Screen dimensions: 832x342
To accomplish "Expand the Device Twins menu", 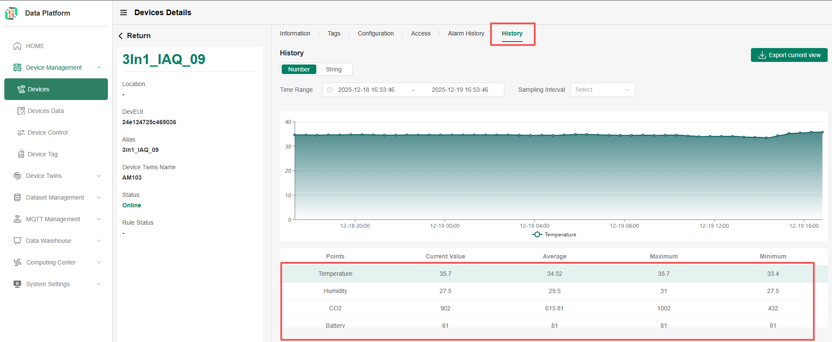I will (56, 176).
